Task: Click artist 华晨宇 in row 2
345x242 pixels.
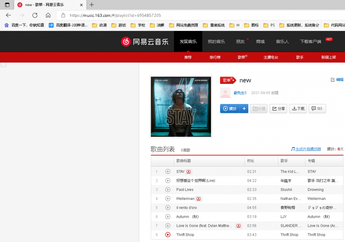Action: pos(286,181)
